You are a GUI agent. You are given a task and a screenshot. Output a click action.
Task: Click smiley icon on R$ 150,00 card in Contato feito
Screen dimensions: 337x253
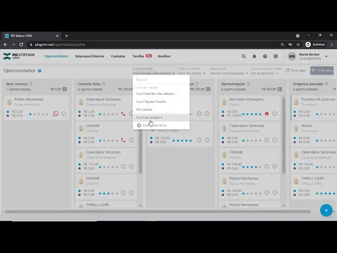coord(123,167)
